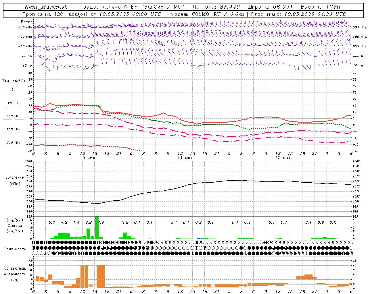Screen dimensions: 368x294
Task: Click the 11 мая date label
Action: click(x=185, y=158)
